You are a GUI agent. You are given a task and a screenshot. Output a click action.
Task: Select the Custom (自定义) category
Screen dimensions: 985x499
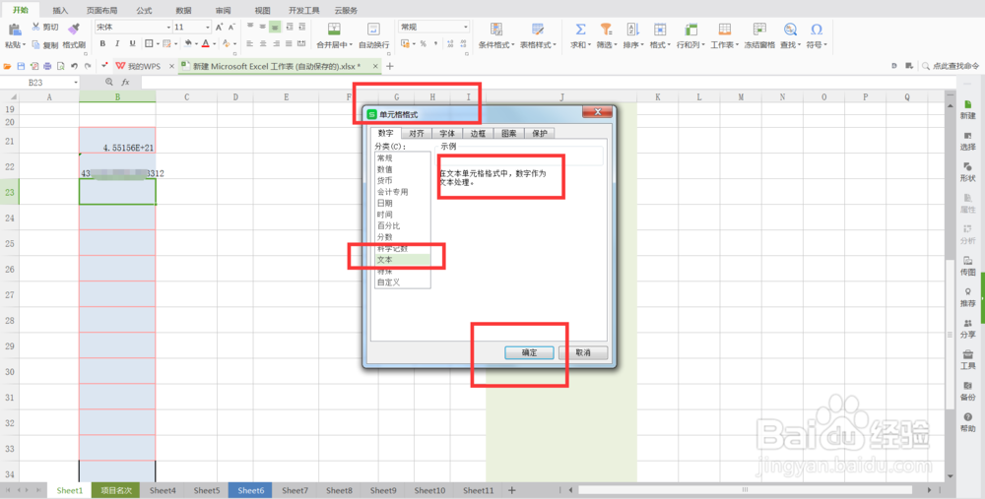click(403, 281)
